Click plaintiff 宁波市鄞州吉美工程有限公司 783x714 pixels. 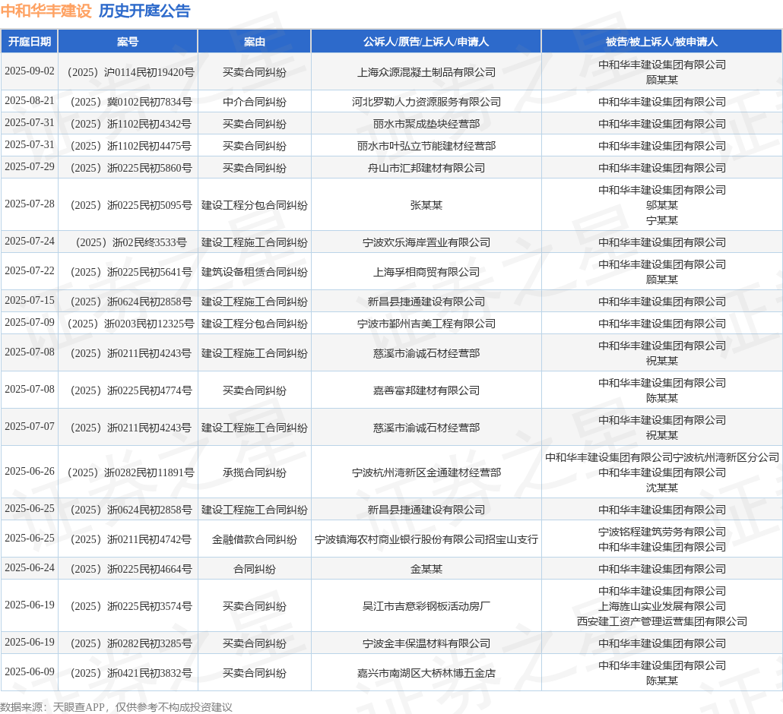coord(426,324)
